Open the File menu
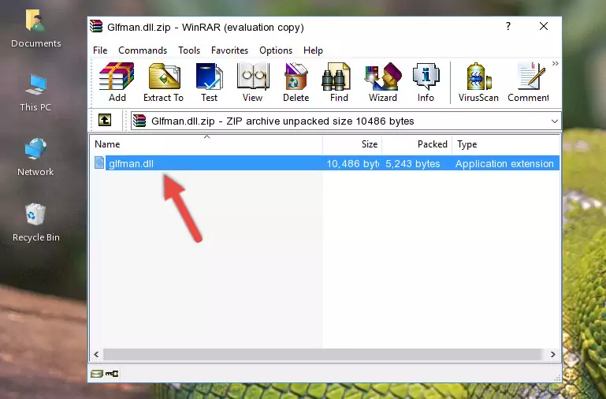 [x=100, y=50]
